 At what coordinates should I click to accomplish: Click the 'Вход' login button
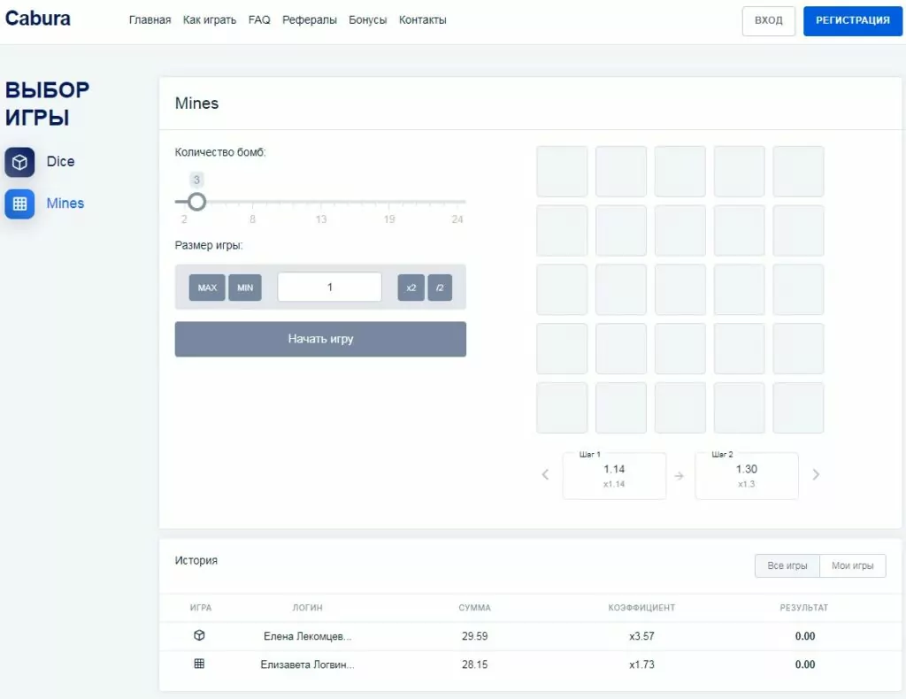coord(768,21)
